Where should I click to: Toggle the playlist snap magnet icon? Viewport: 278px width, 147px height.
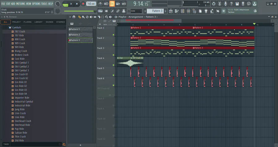(x=74, y=17)
